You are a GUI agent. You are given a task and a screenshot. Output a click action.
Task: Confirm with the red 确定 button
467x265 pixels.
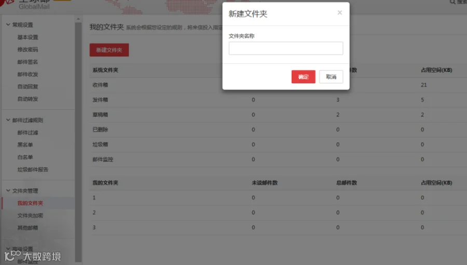pyautogui.click(x=303, y=77)
